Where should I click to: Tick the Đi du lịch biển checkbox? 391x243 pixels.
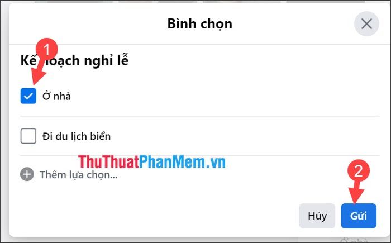click(28, 136)
